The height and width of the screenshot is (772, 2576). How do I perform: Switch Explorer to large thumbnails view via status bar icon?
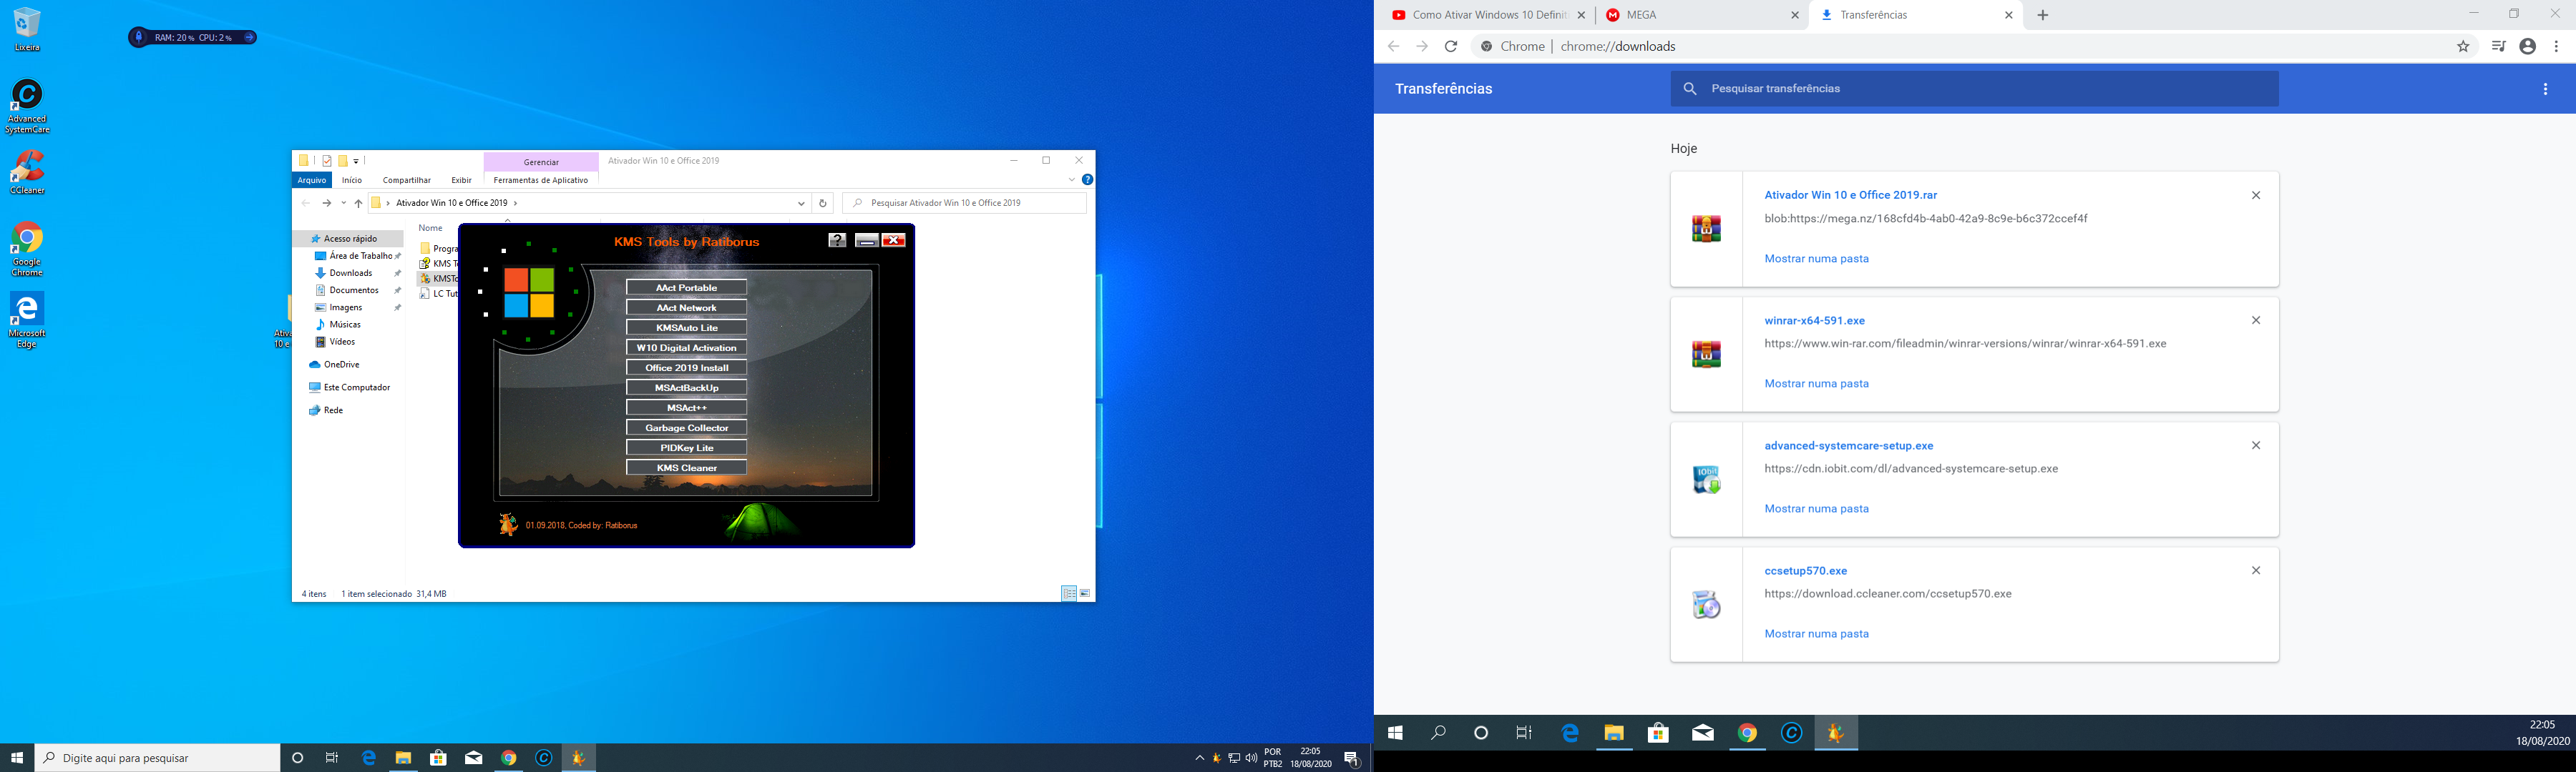tap(1085, 593)
